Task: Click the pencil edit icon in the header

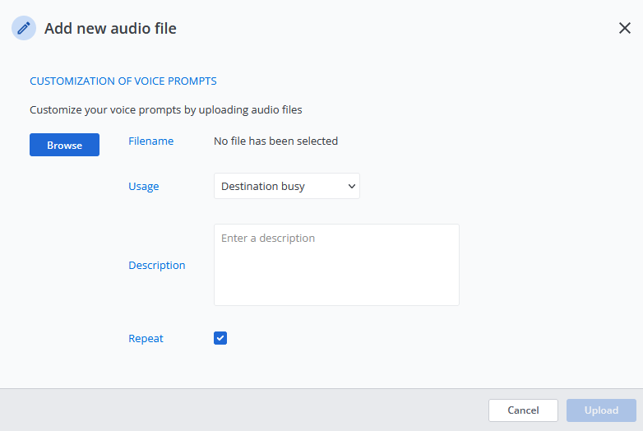Action: 24,28
